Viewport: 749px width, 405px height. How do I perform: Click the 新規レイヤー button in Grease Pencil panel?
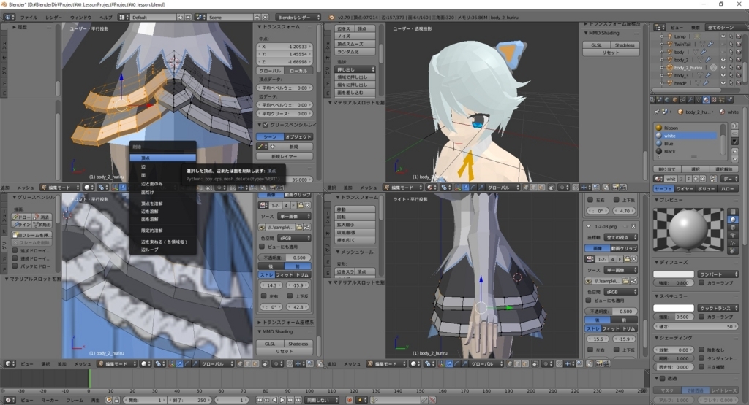click(x=285, y=156)
